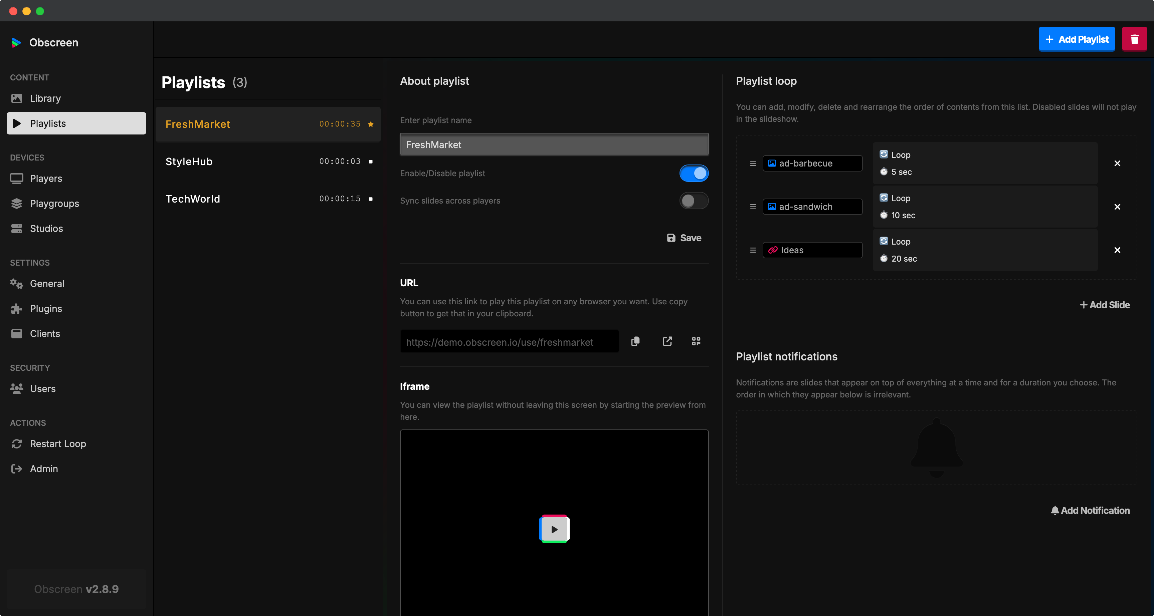Click the Add Playlist button
Screen dimensions: 1154x616
1077,39
